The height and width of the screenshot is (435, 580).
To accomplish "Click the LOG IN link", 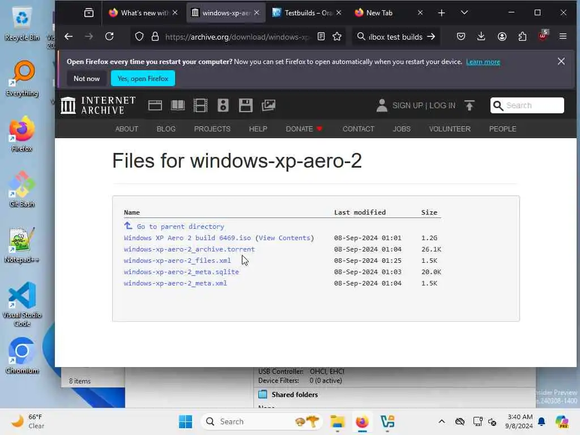I will (442, 105).
